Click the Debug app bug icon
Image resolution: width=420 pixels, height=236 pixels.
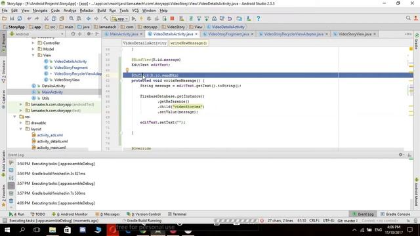click(149, 18)
